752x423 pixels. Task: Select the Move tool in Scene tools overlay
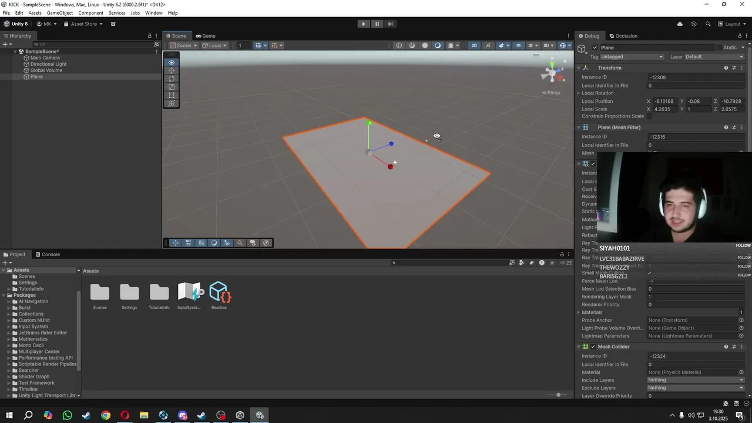(x=172, y=70)
